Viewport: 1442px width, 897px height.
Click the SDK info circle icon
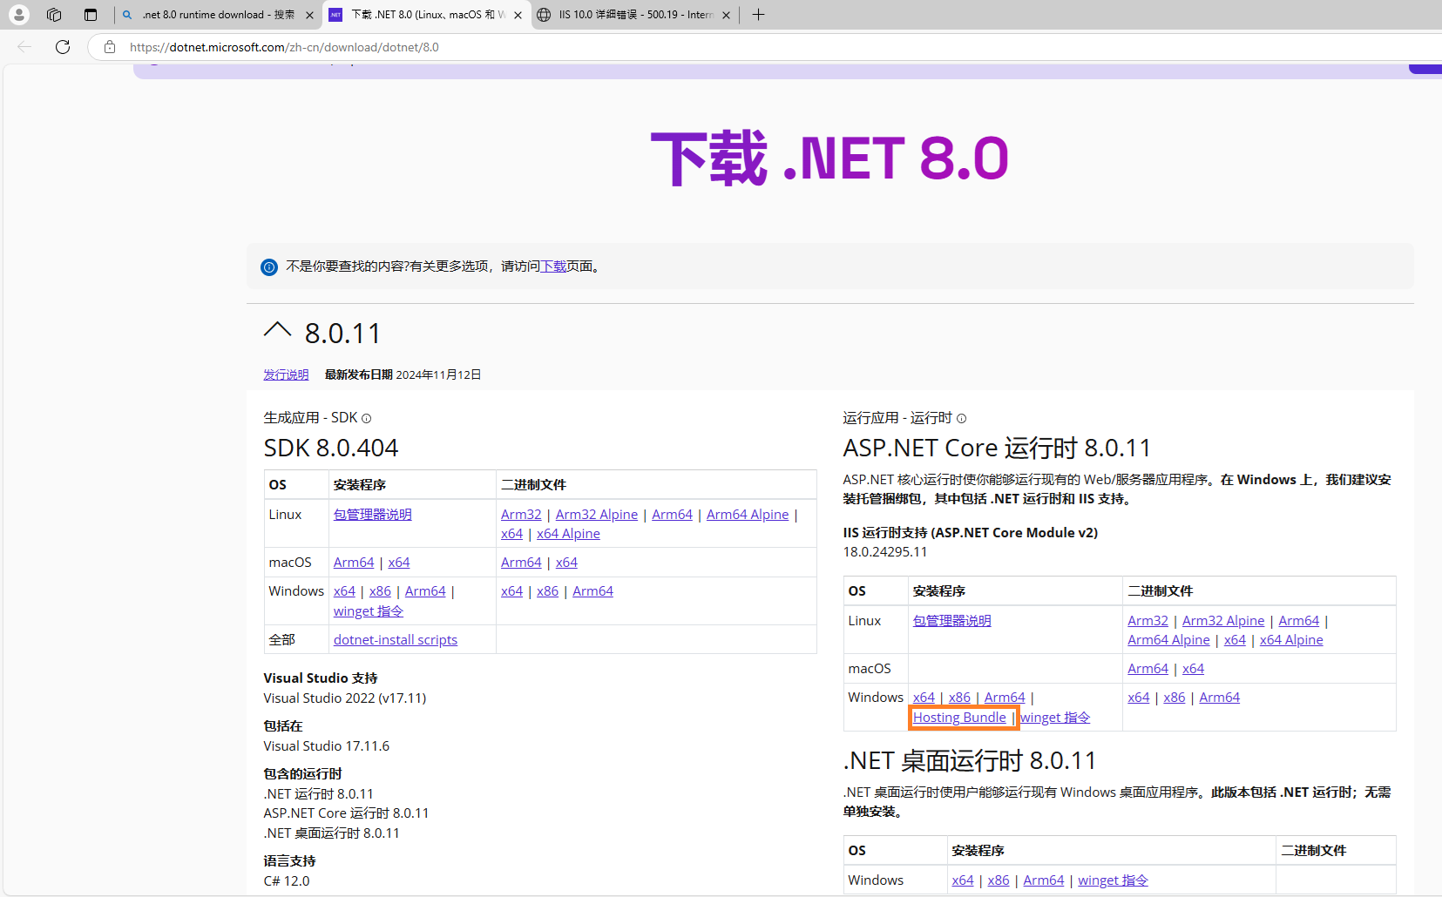[x=366, y=419]
